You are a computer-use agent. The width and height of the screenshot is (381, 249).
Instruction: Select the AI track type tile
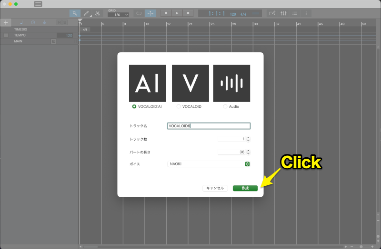148,83
